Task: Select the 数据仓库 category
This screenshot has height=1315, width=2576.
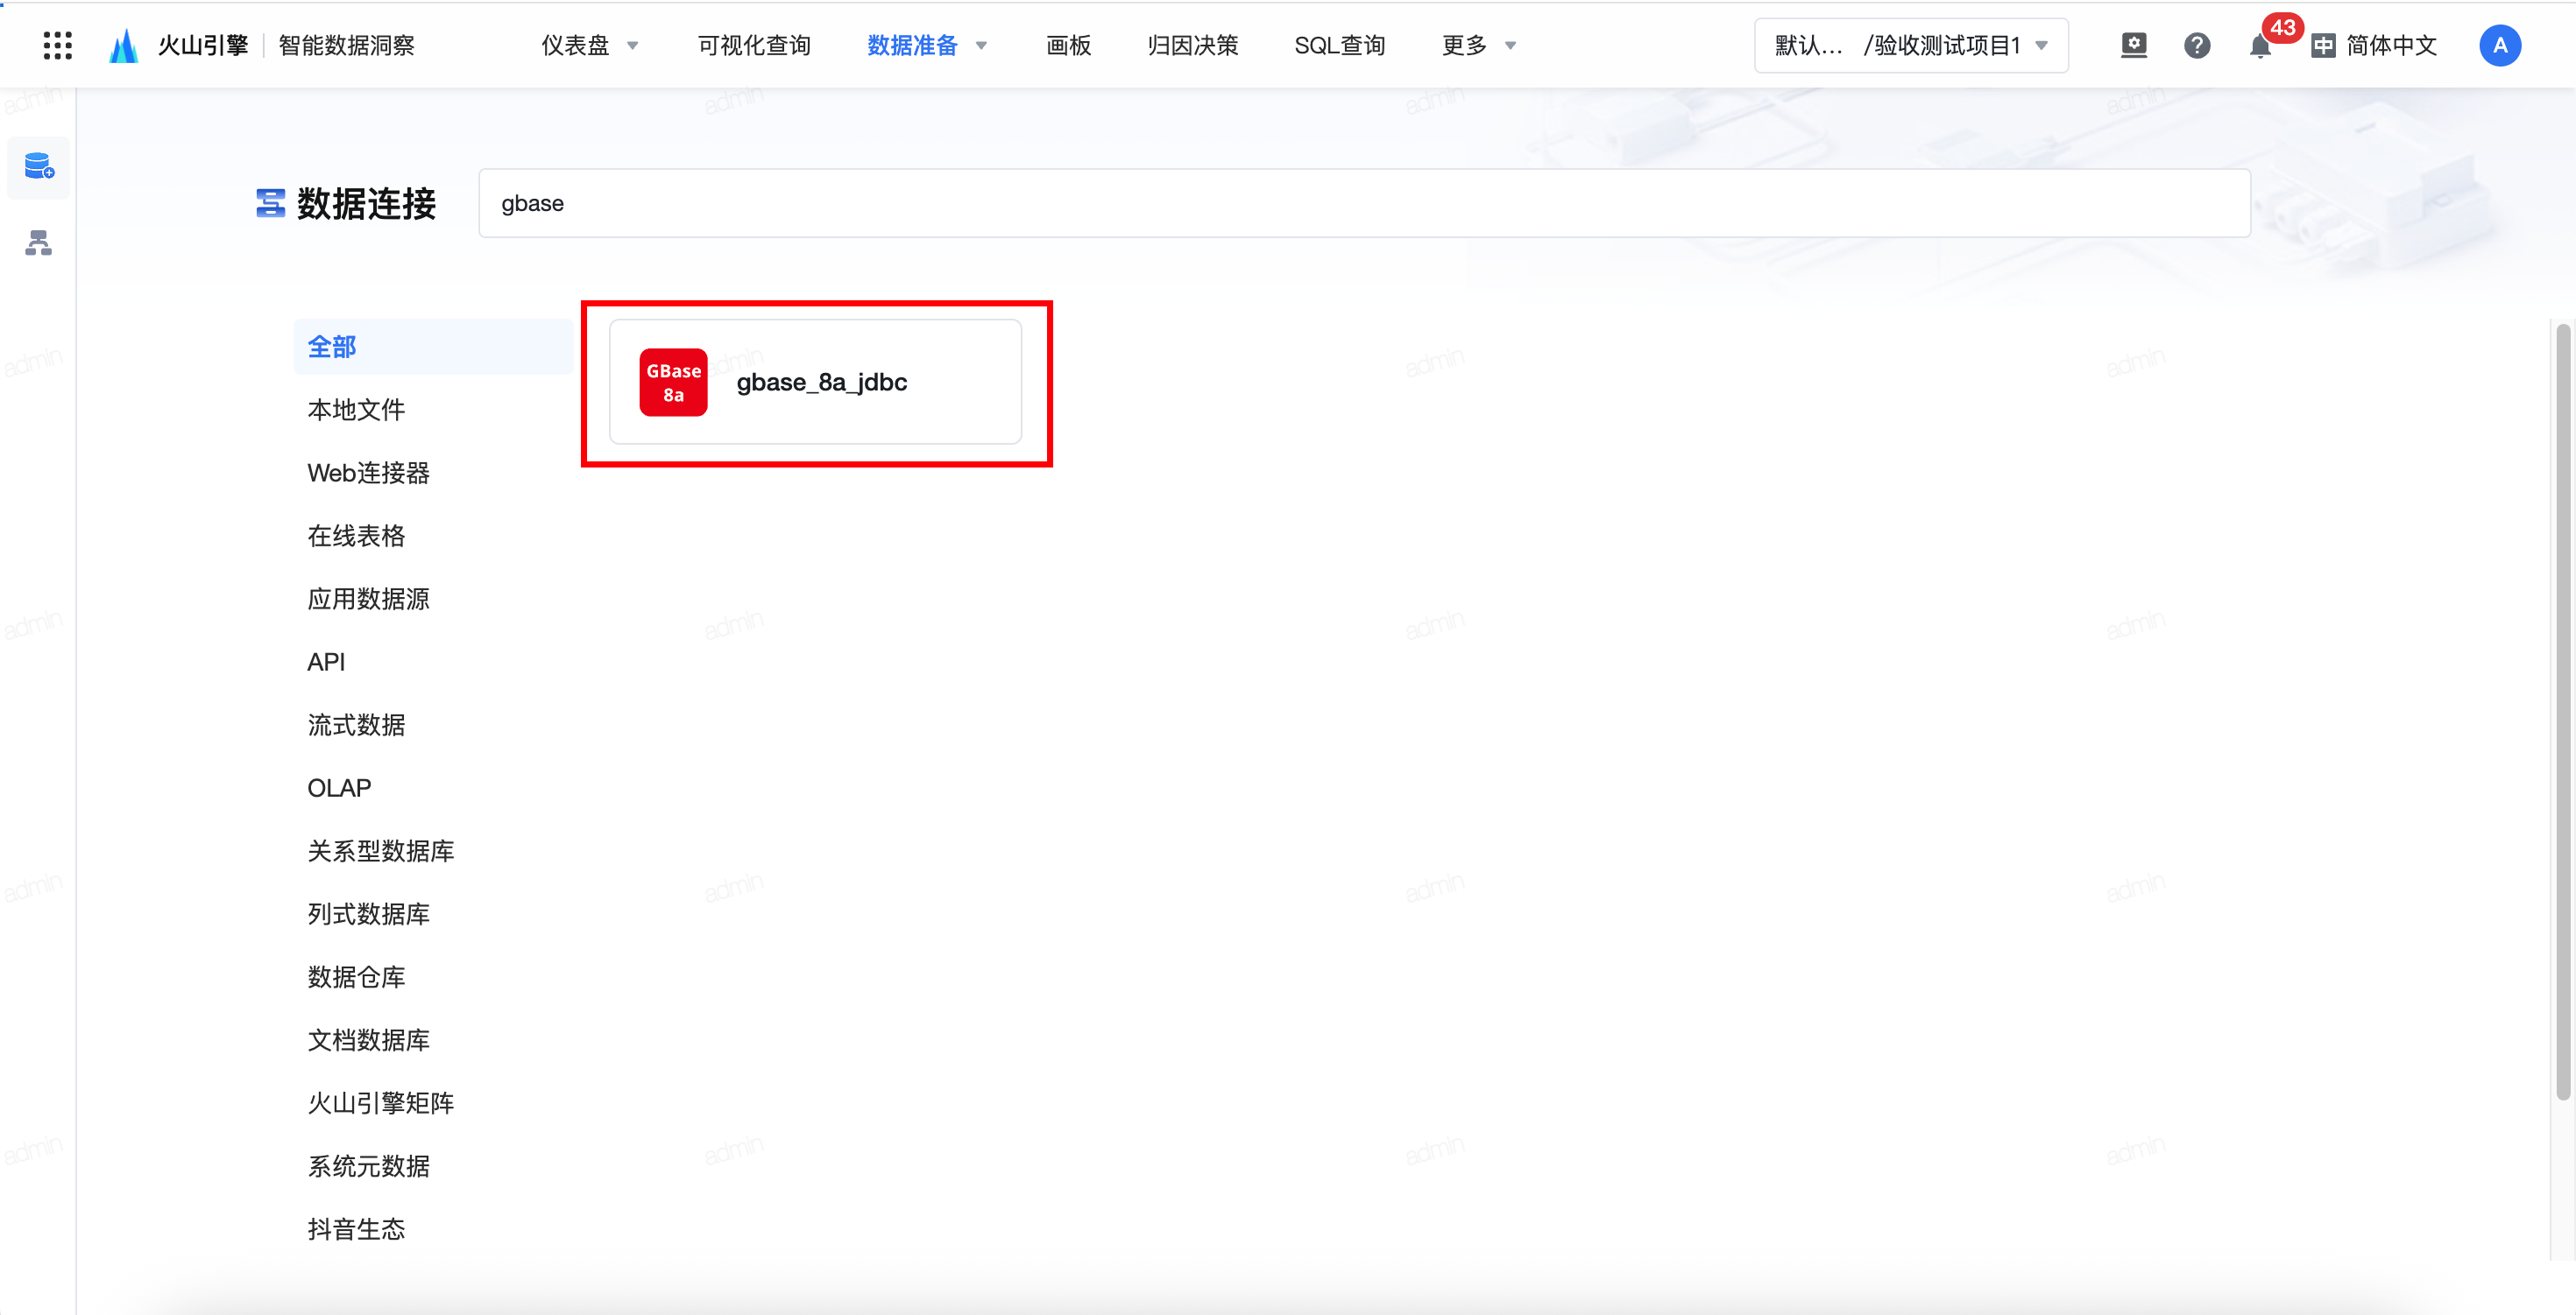Action: [x=356, y=976]
